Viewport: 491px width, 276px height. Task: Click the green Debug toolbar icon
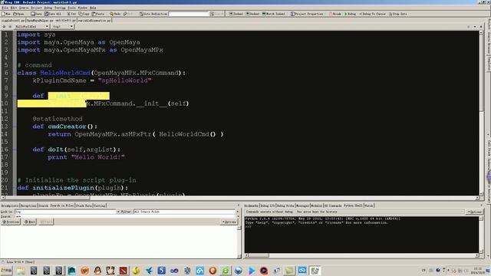coord(350,14)
